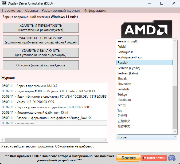The image size is (180, 164).
Task: Open the Ссылки menu
Action: click(32, 11)
